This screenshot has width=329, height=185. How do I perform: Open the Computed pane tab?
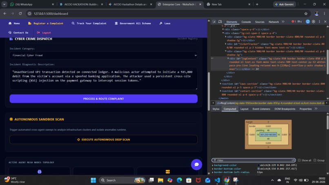230,109
